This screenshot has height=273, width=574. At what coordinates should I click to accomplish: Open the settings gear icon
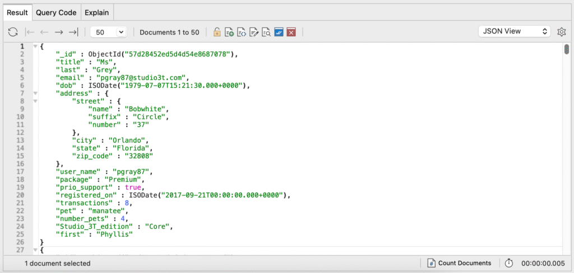tap(561, 32)
